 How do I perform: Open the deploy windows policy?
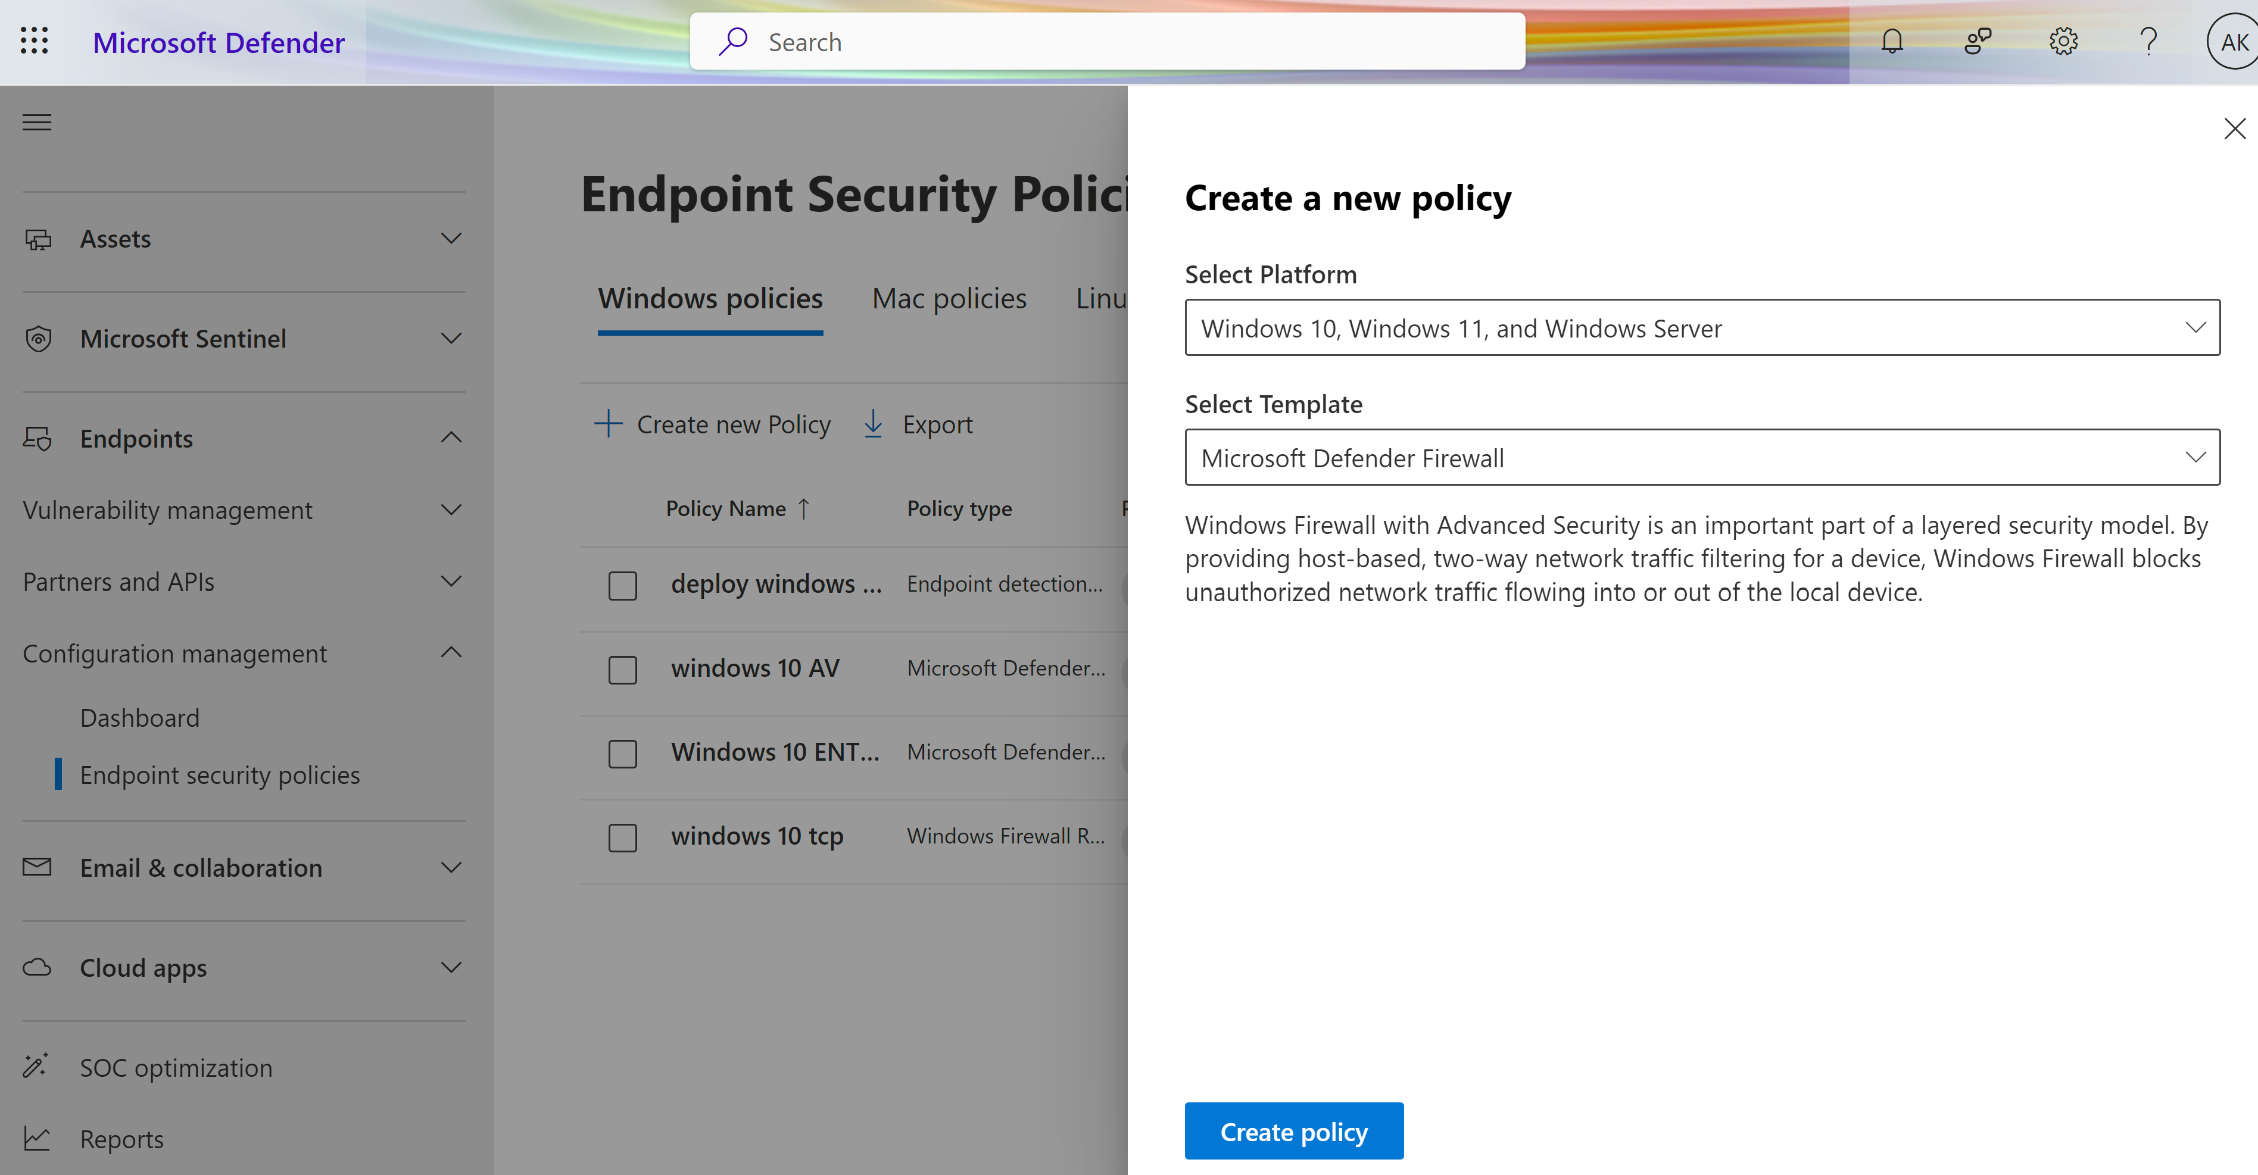(776, 585)
